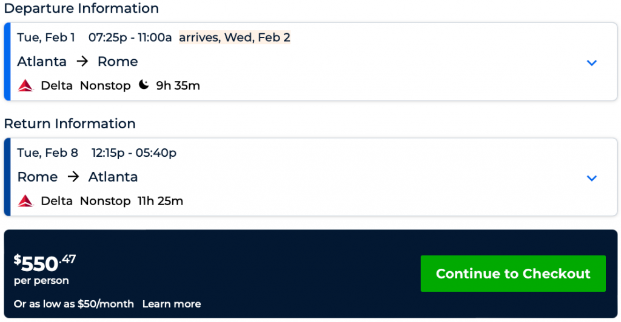Click the 9h 35m flight duration
This screenshot has width=621, height=322.
[178, 85]
